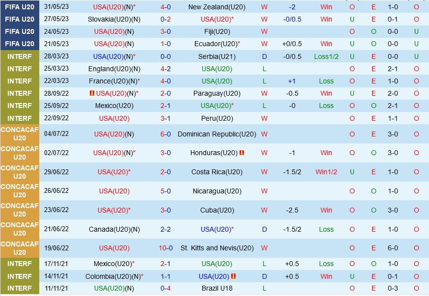This screenshot has width=429, height=296.
Task: Click the Paraguay(U20) team name
Action: [x=217, y=94]
